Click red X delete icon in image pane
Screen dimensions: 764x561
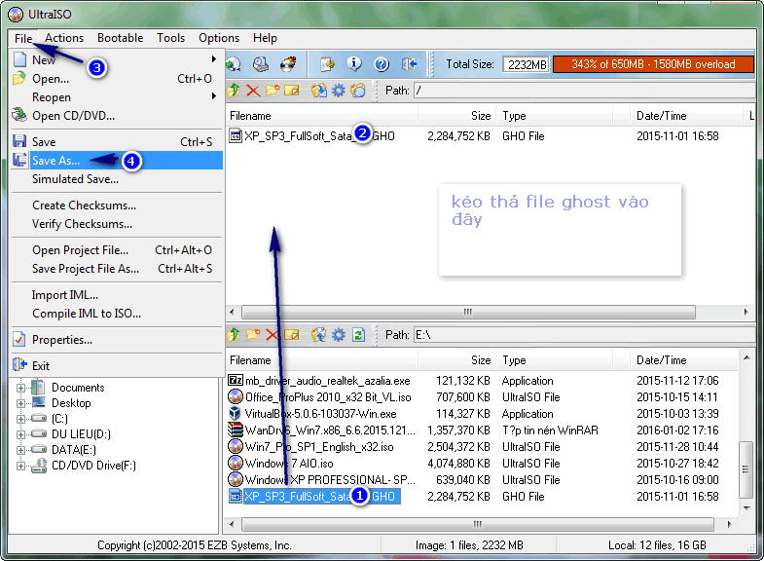pos(253,91)
